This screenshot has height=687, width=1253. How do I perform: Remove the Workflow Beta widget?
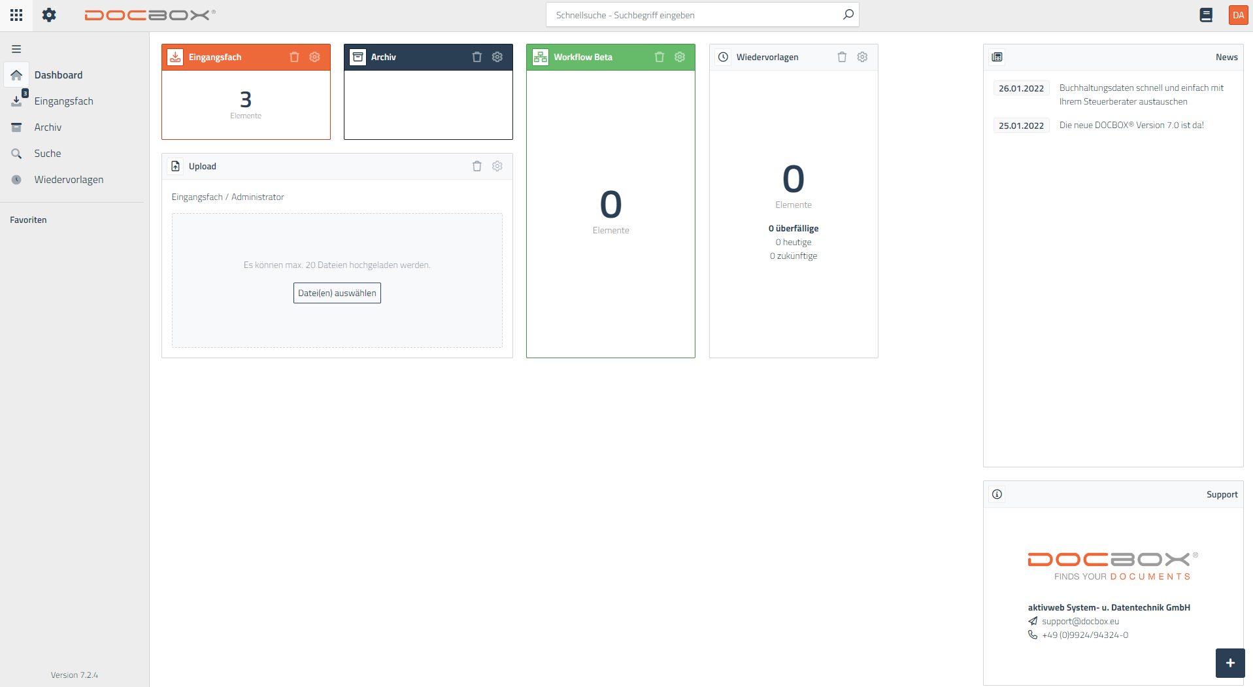[660, 58]
